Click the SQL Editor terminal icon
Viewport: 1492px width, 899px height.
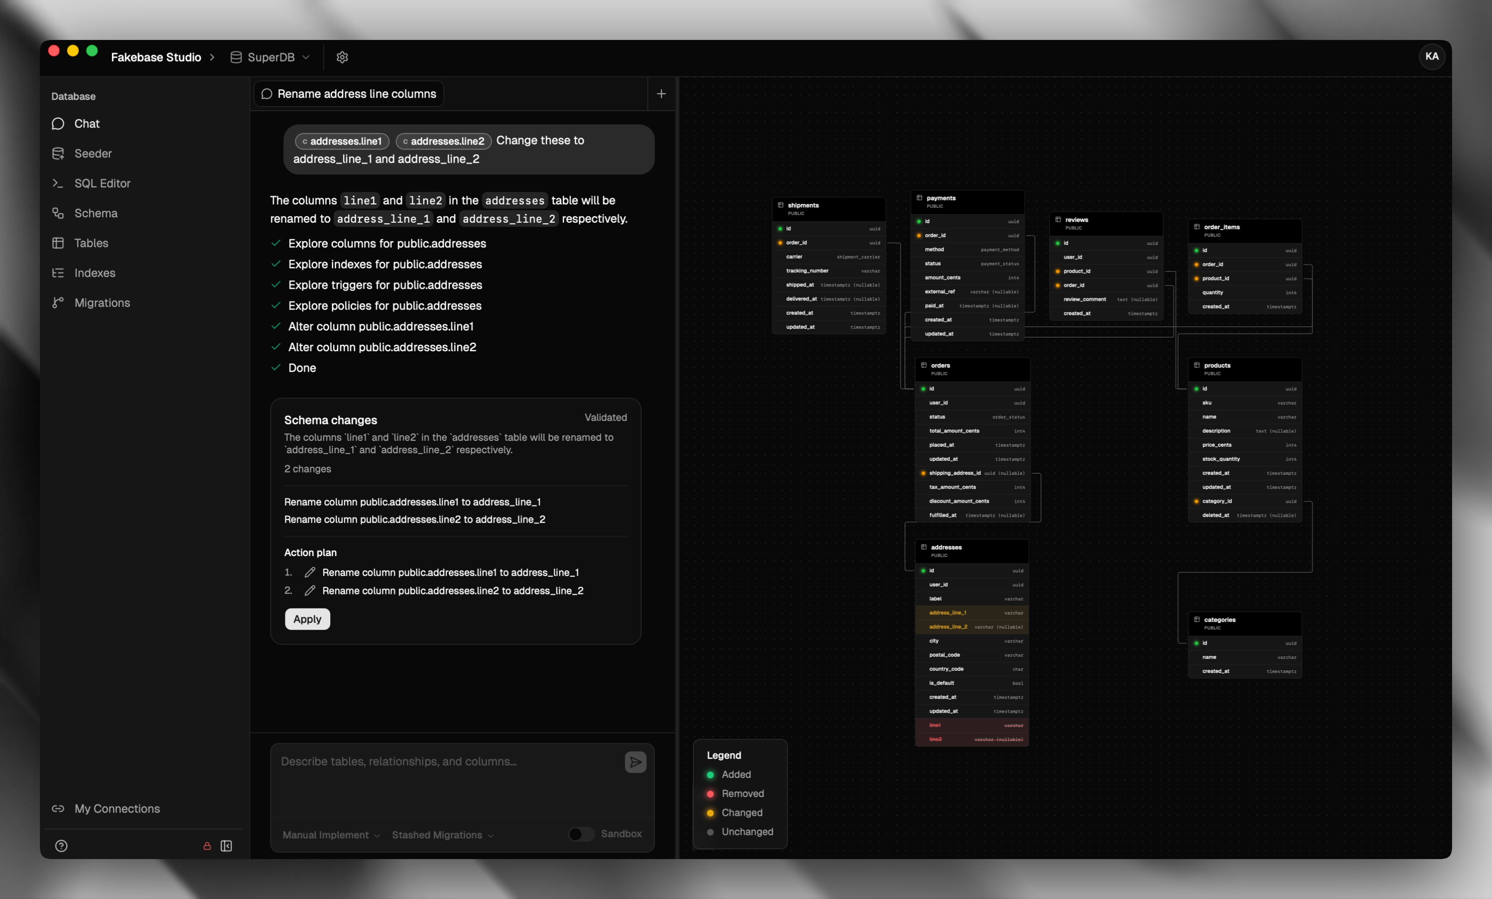(58, 183)
